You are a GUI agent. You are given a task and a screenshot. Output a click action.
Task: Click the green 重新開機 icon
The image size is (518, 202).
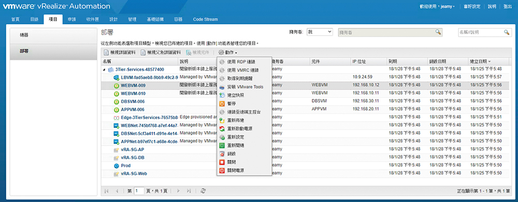222,146
